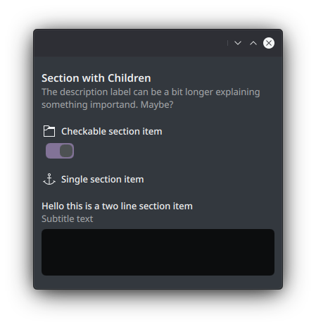
Task: Click the empty title bar area
Action: (x=130, y=43)
